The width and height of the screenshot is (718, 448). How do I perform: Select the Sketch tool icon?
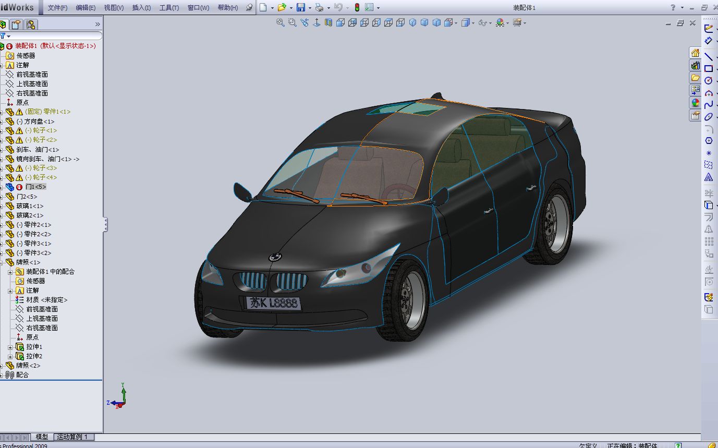pos(709,29)
